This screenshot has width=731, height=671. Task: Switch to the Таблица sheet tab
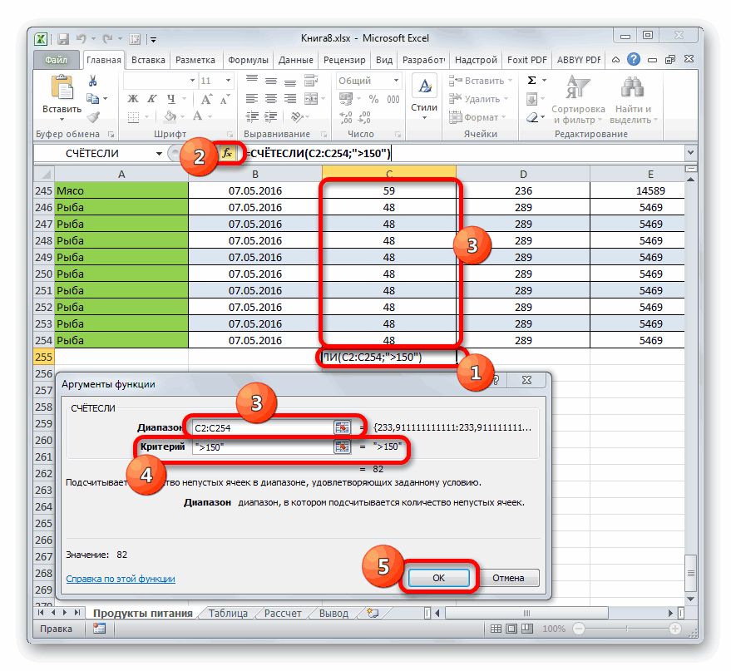228,614
